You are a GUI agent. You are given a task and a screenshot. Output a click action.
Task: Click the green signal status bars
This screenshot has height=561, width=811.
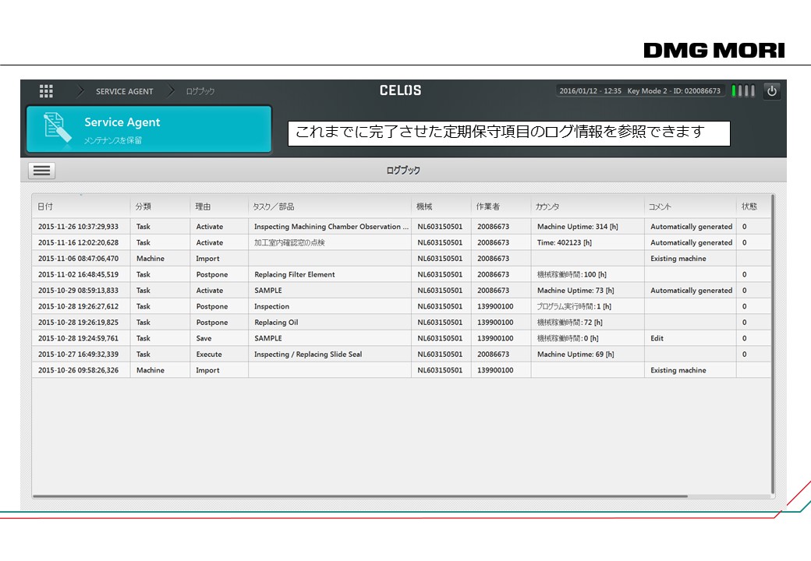[x=743, y=91]
